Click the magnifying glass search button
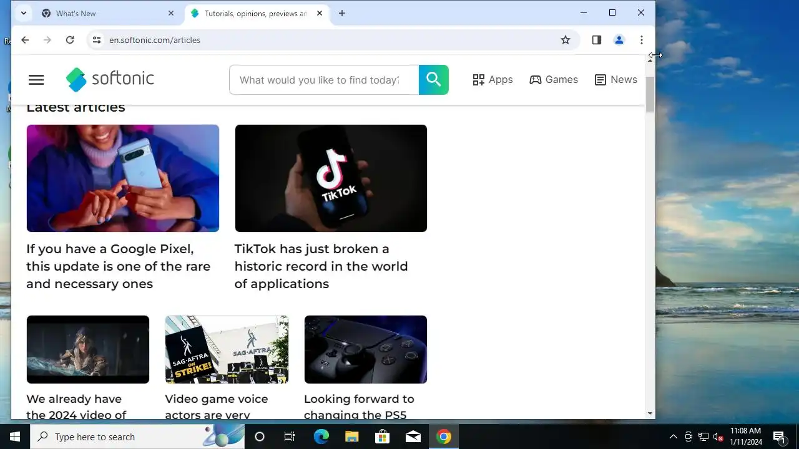The image size is (799, 449). 434,80
